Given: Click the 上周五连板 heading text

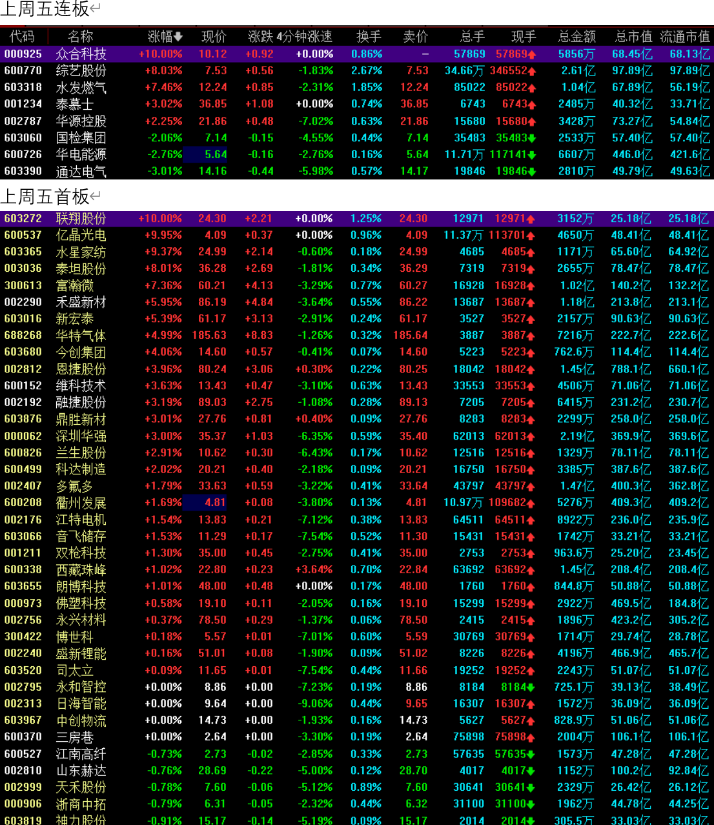Looking at the screenshot, I should click(45, 9).
